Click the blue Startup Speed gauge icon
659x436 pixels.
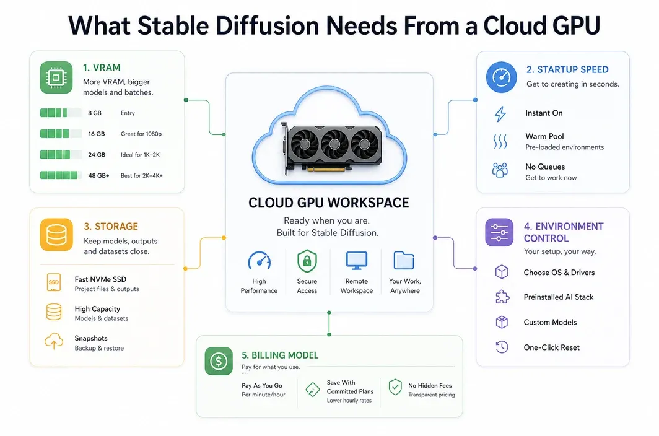502,77
